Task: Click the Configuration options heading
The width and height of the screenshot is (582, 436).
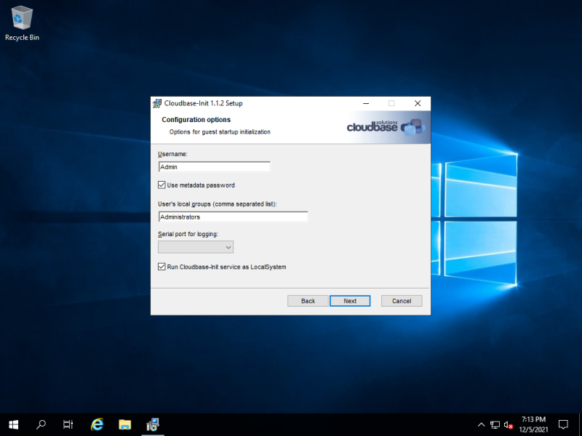Action: (x=196, y=120)
